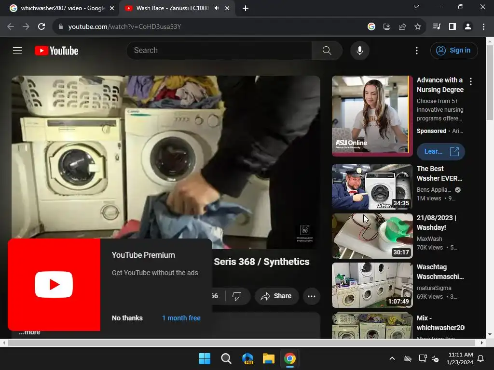The width and height of the screenshot is (494, 370).
Task: Dismiss Premium offer with No thanks
Action: pos(127,318)
